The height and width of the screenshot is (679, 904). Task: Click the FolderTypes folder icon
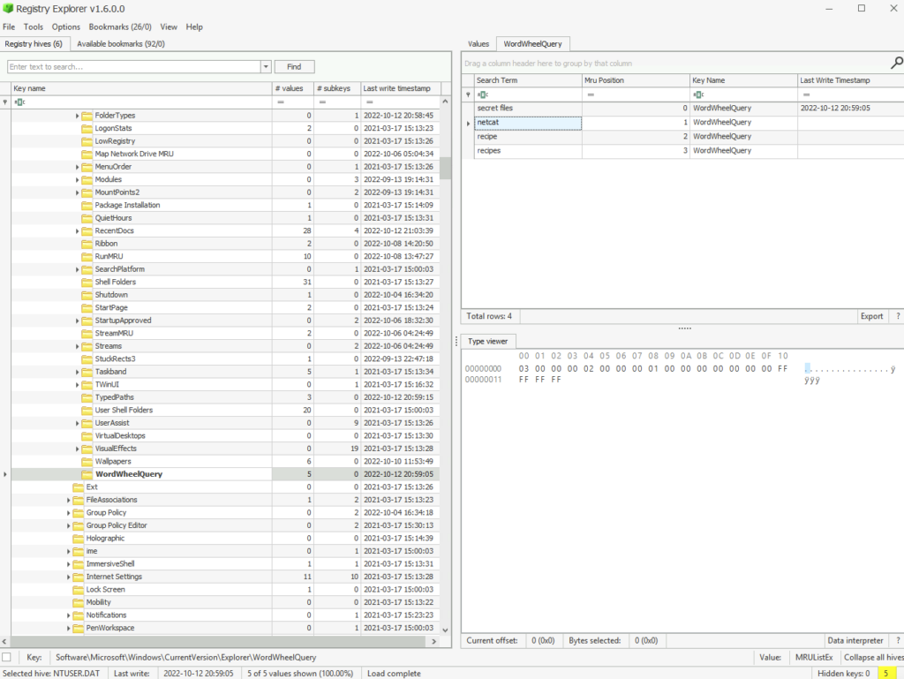(x=87, y=116)
